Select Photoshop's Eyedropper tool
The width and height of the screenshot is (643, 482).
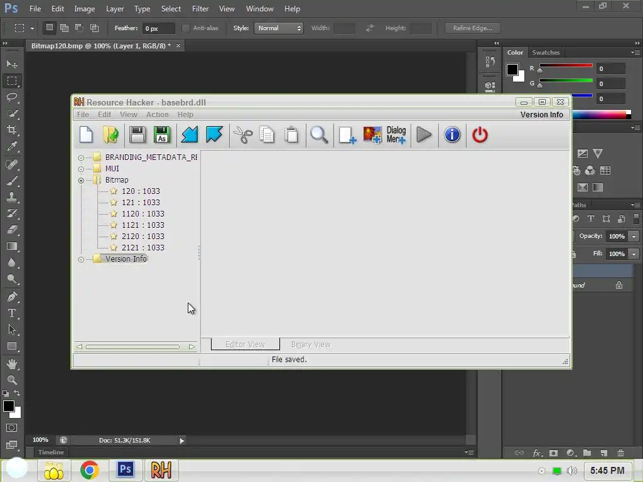[x=12, y=146]
